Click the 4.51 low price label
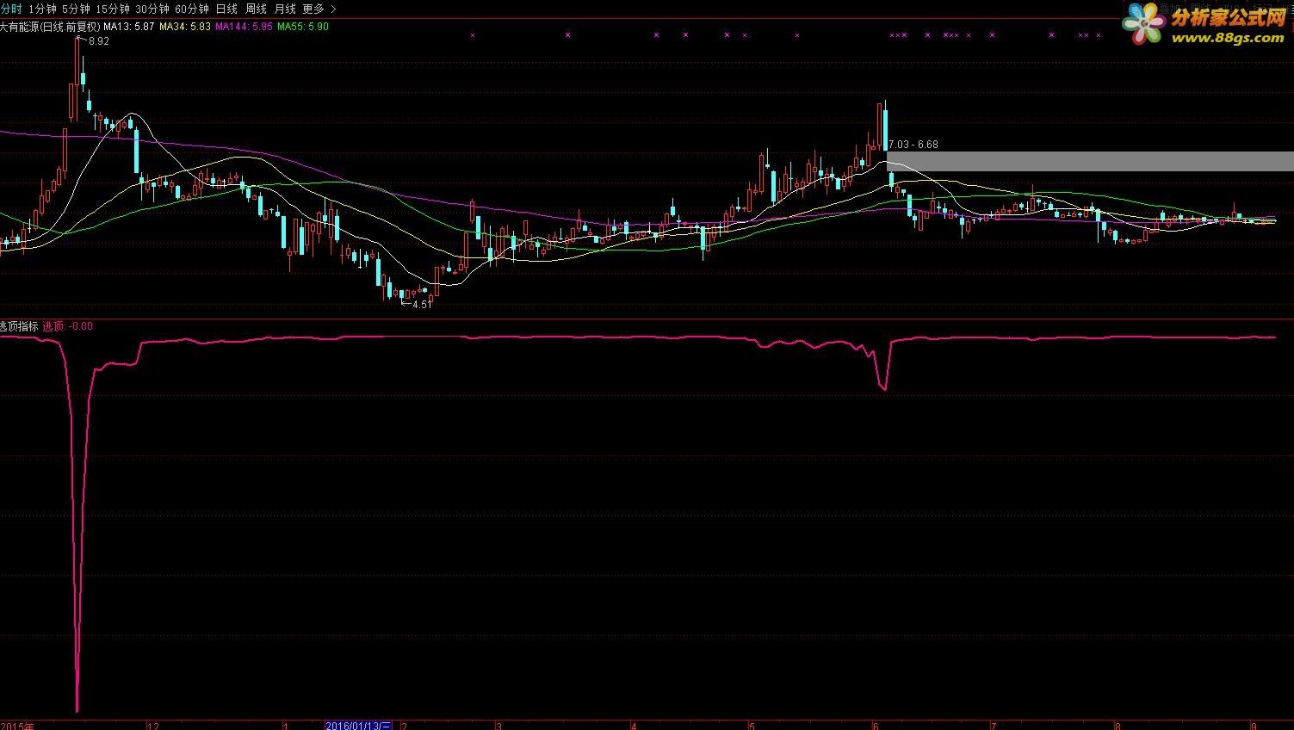 (421, 305)
